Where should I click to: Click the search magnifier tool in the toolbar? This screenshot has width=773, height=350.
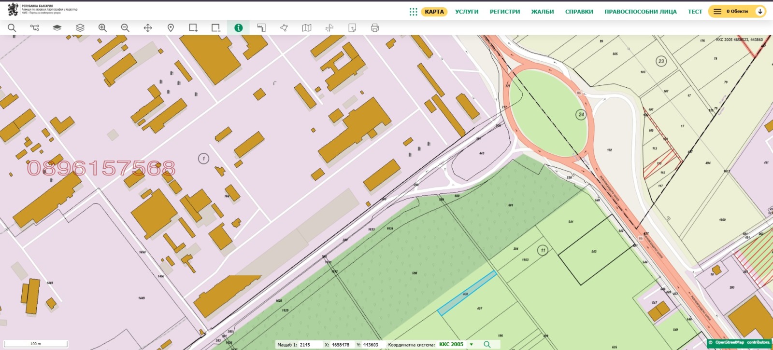(12, 28)
